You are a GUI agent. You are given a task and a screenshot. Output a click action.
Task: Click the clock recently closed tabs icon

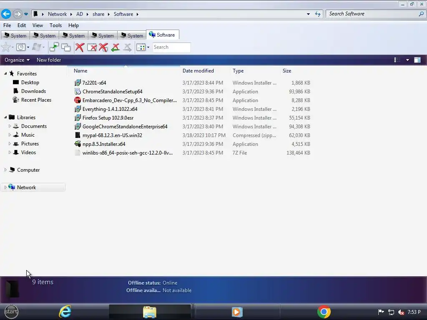tap(21, 47)
